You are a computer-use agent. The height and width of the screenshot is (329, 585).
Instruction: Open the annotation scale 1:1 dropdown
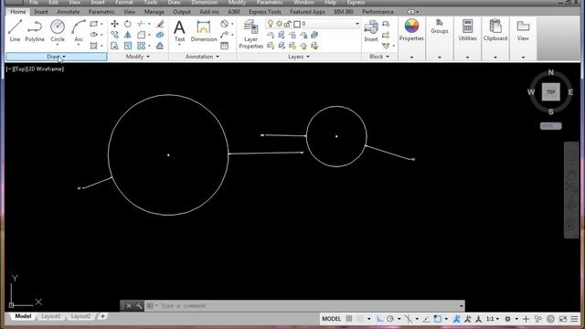pyautogui.click(x=493, y=319)
